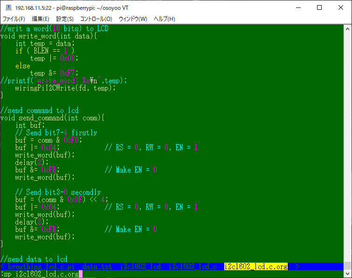Click the line void write_word(int data){

[48, 36]
